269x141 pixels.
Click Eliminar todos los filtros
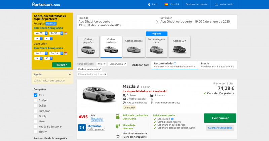click(x=92, y=74)
